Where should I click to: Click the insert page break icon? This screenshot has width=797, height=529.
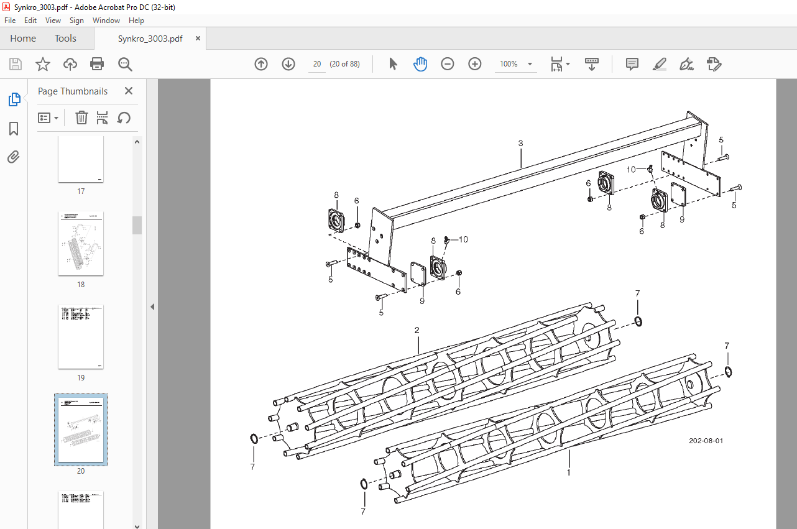tap(103, 117)
